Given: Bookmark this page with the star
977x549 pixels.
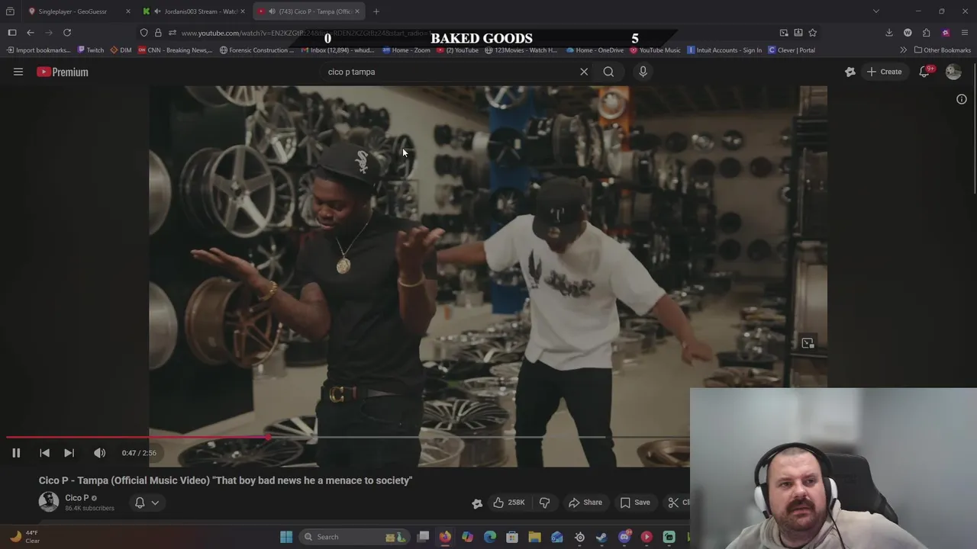Looking at the screenshot, I should [812, 33].
